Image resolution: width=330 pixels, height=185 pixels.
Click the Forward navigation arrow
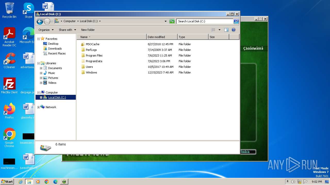click(47, 21)
